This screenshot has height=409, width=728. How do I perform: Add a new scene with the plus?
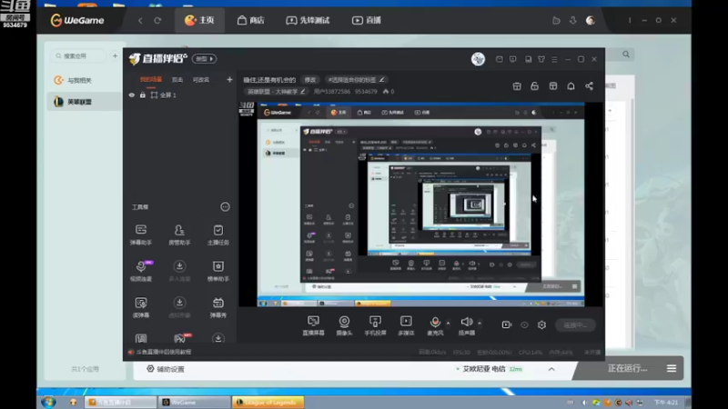point(229,80)
